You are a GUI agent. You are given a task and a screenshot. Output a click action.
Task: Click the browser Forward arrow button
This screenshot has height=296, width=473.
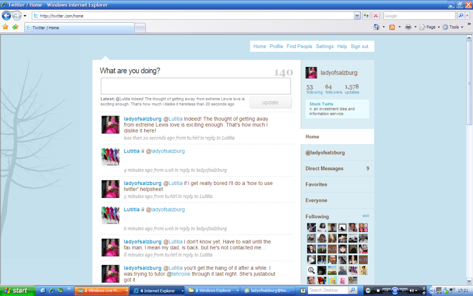click(17, 15)
